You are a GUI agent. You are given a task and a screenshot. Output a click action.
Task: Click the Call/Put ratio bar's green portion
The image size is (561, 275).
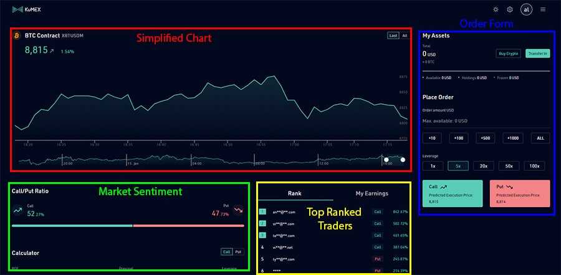coord(72,226)
